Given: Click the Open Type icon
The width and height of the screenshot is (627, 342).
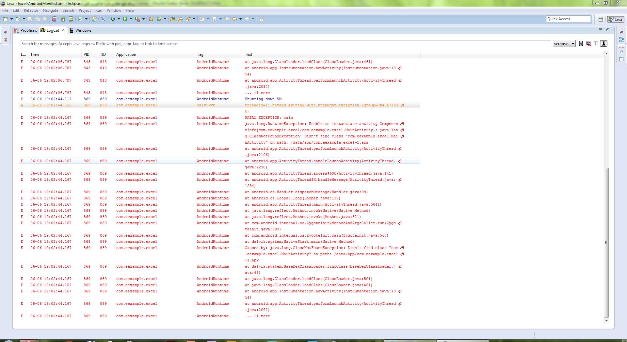Looking at the screenshot, I should pyautogui.click(x=173, y=19).
